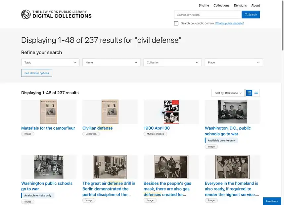
Task: Open Washington, D.C., public schools go to war link
Action: (x=228, y=131)
